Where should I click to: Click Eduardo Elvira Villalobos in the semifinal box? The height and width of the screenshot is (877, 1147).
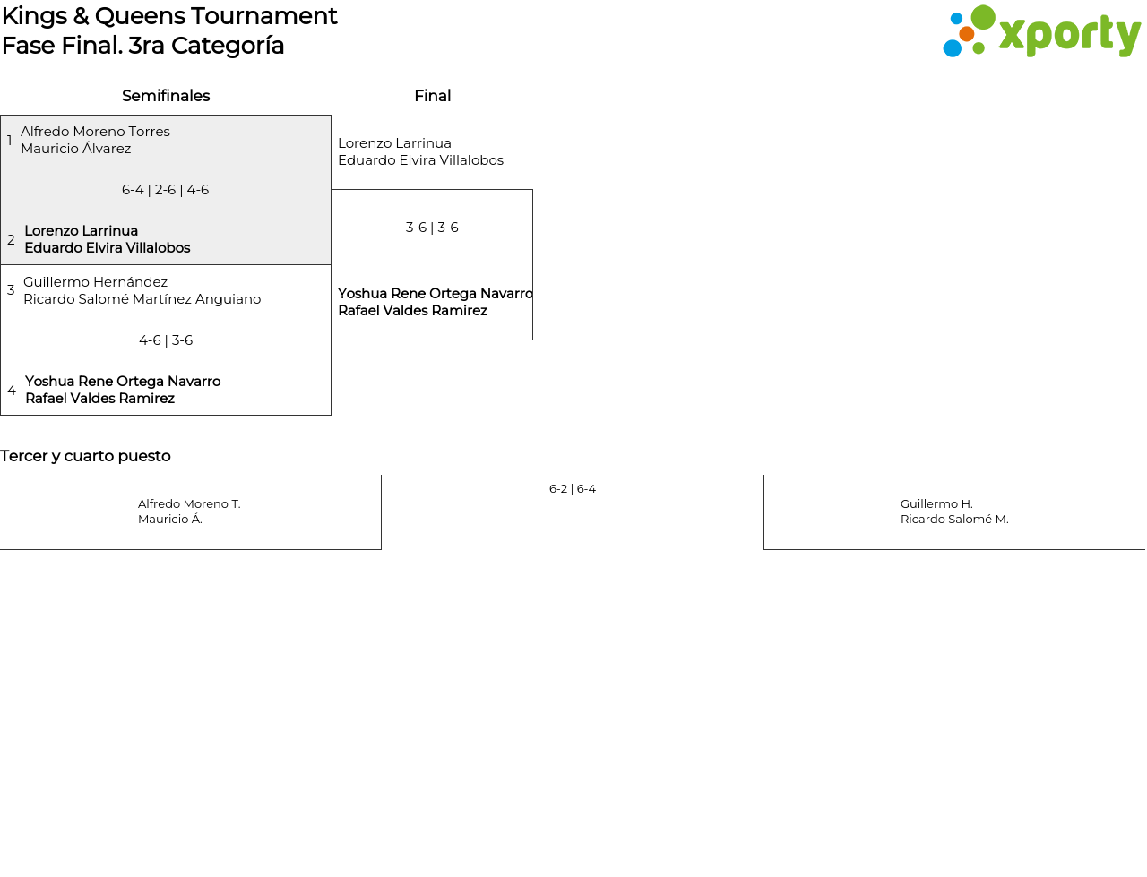pyautogui.click(x=108, y=248)
